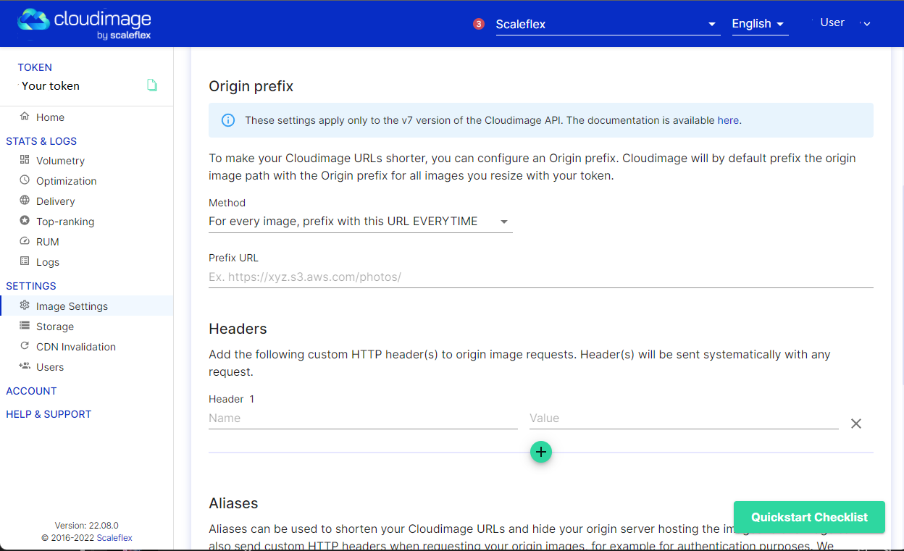The width and height of the screenshot is (904, 551).
Task: Navigate to CDN Invalidation settings
Action: [75, 347]
